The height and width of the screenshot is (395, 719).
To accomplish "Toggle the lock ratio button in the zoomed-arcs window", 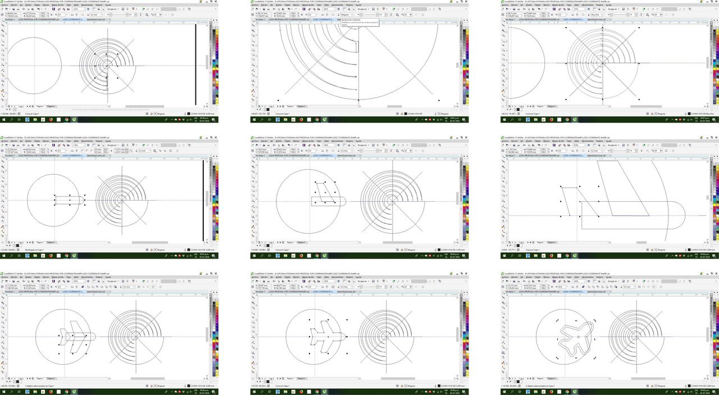I will pos(302,15).
